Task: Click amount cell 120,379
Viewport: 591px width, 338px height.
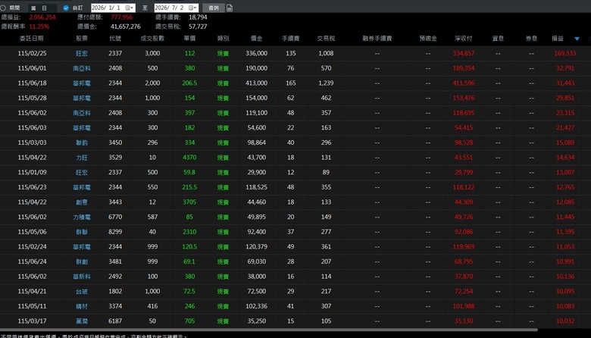Action: coord(256,247)
